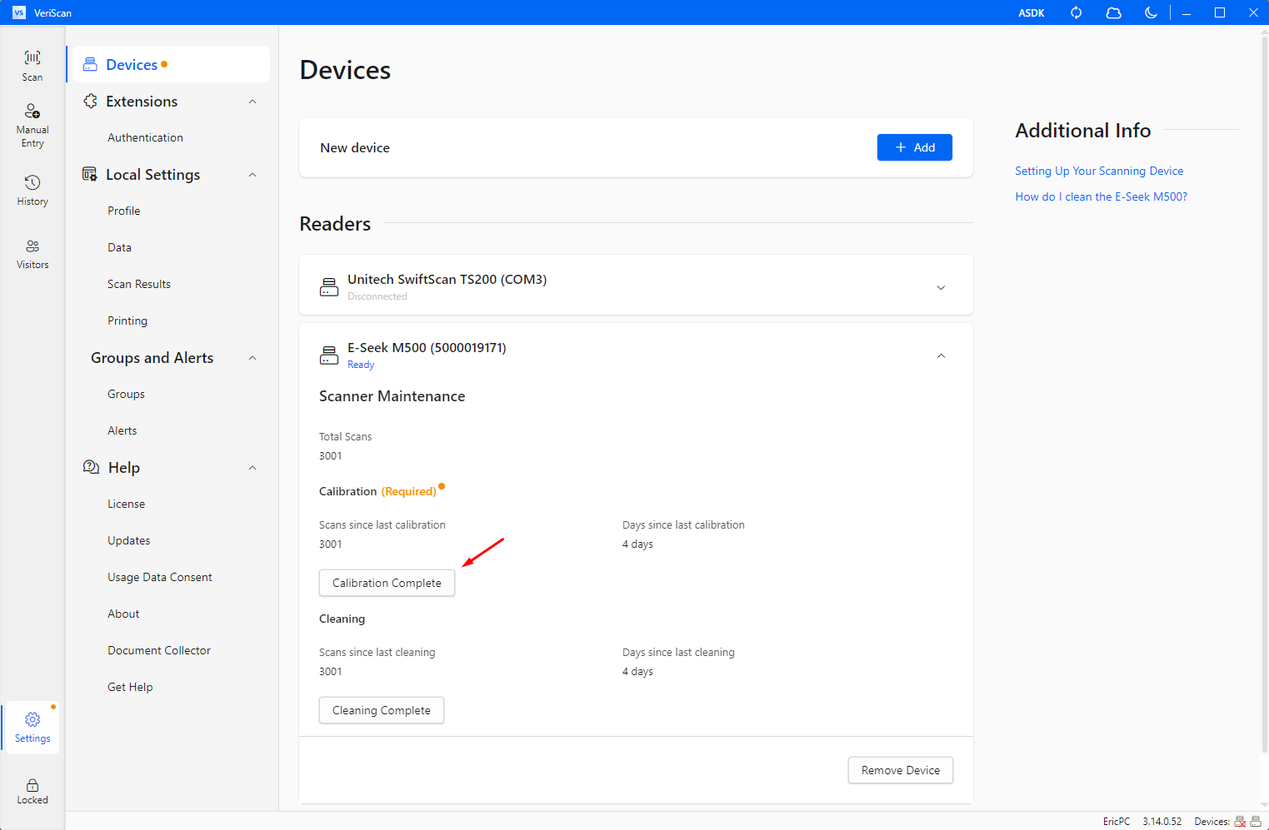Open 'How do I clean the E-Seek M500?' link
This screenshot has width=1269, height=830.
pos(1101,196)
